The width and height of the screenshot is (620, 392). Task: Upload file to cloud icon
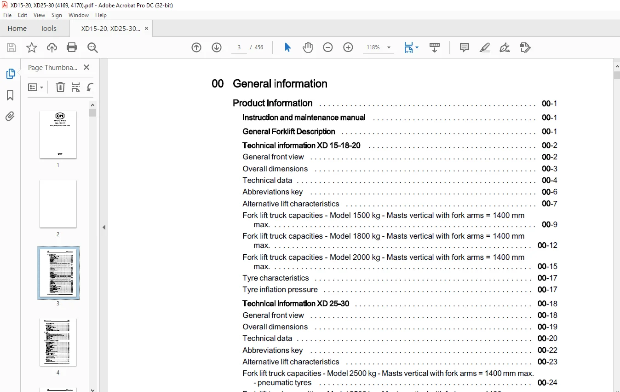[52, 47]
